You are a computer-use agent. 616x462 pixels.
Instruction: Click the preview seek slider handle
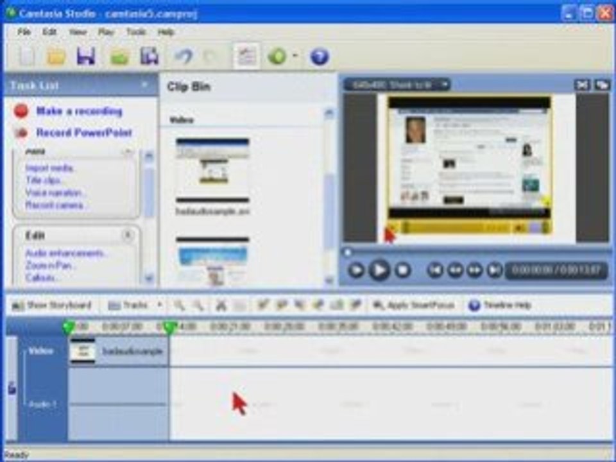[x=348, y=253]
